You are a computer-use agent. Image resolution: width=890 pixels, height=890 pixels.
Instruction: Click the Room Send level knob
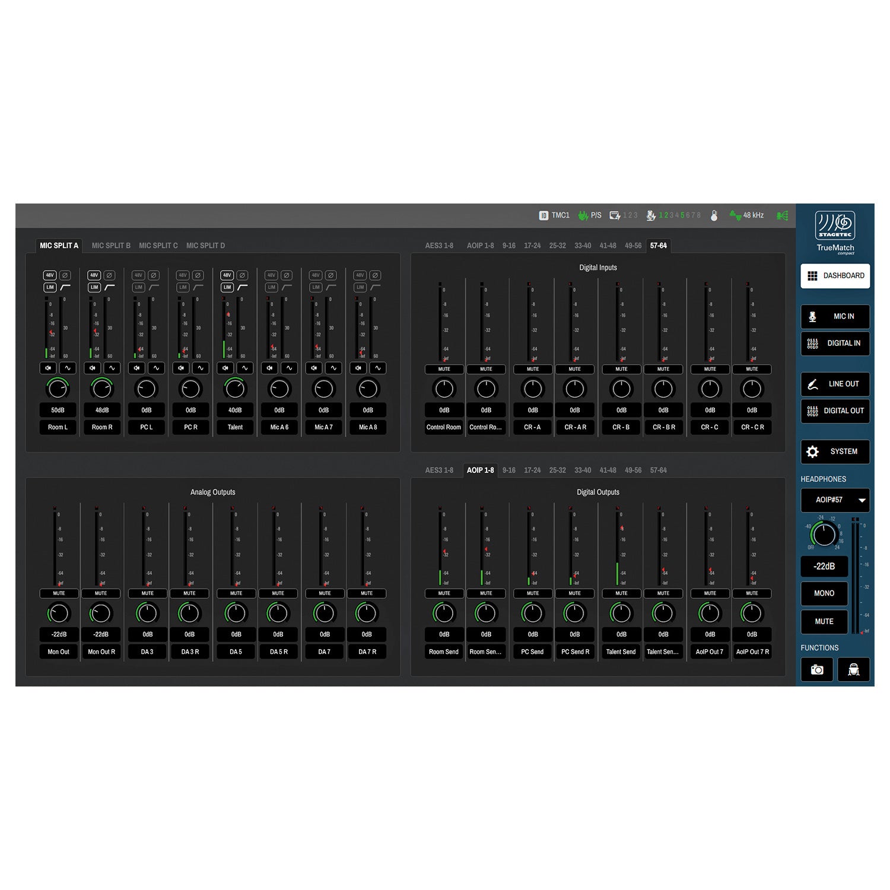(x=444, y=613)
